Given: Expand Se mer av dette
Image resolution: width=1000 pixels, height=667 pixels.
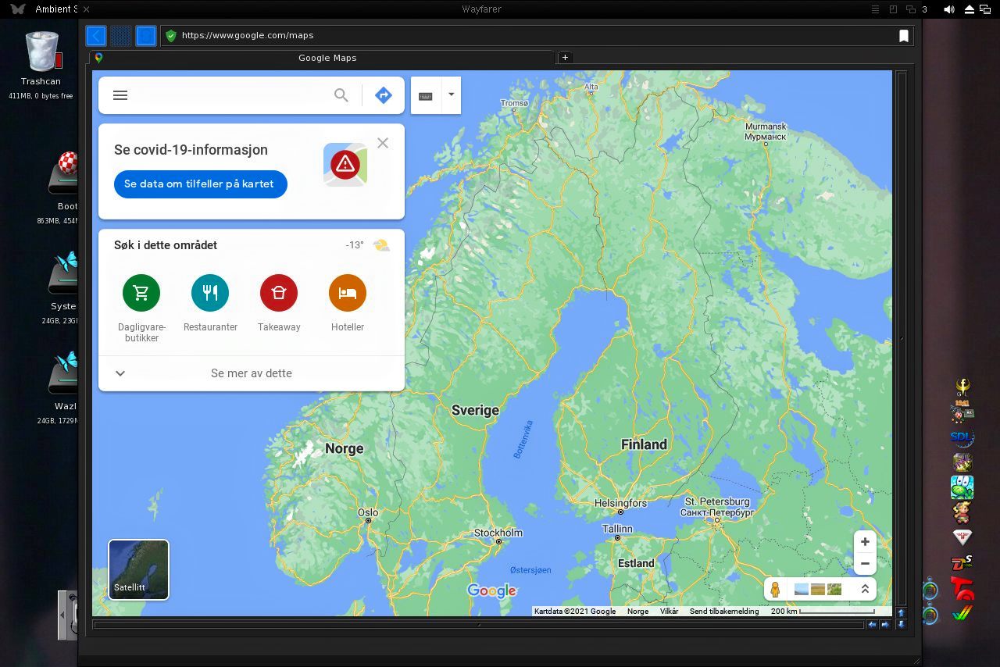Looking at the screenshot, I should click(252, 373).
